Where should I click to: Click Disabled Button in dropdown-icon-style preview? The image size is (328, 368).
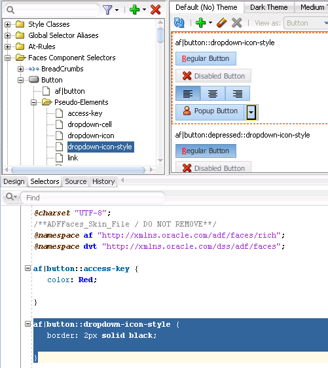click(213, 76)
